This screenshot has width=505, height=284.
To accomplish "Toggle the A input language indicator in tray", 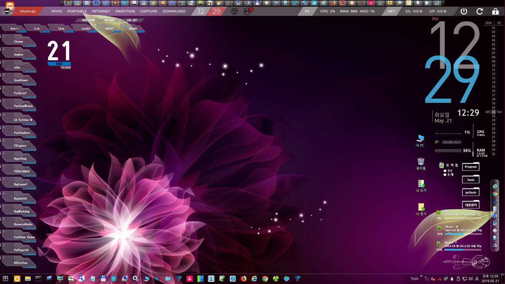I will pyautogui.click(x=477, y=278).
